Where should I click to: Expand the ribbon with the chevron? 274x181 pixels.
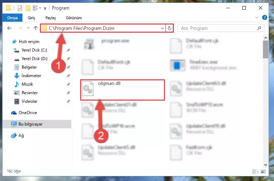[x=257, y=17]
